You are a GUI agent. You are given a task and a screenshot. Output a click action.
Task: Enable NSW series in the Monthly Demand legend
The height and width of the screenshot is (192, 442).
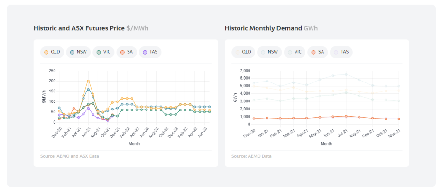(269, 52)
